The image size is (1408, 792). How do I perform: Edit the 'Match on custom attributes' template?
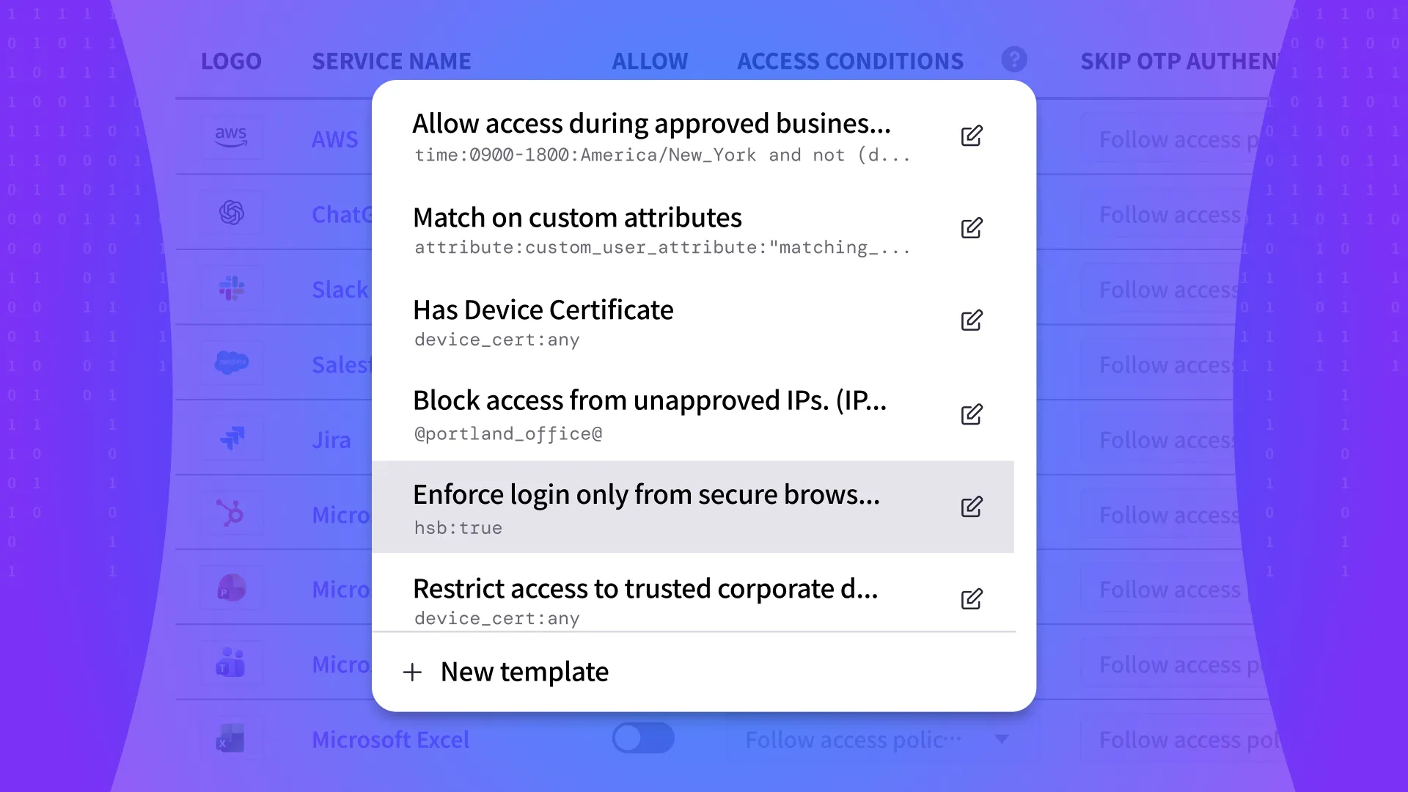(x=972, y=228)
